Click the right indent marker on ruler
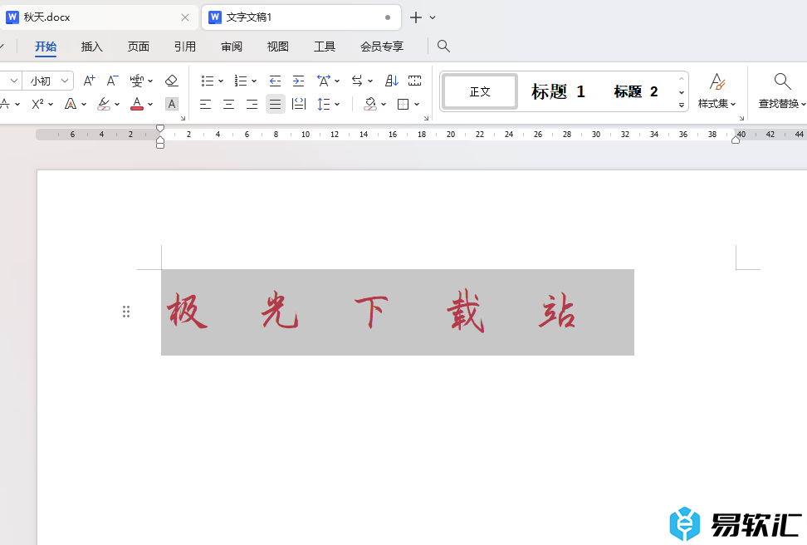The image size is (807, 545). 736,139
